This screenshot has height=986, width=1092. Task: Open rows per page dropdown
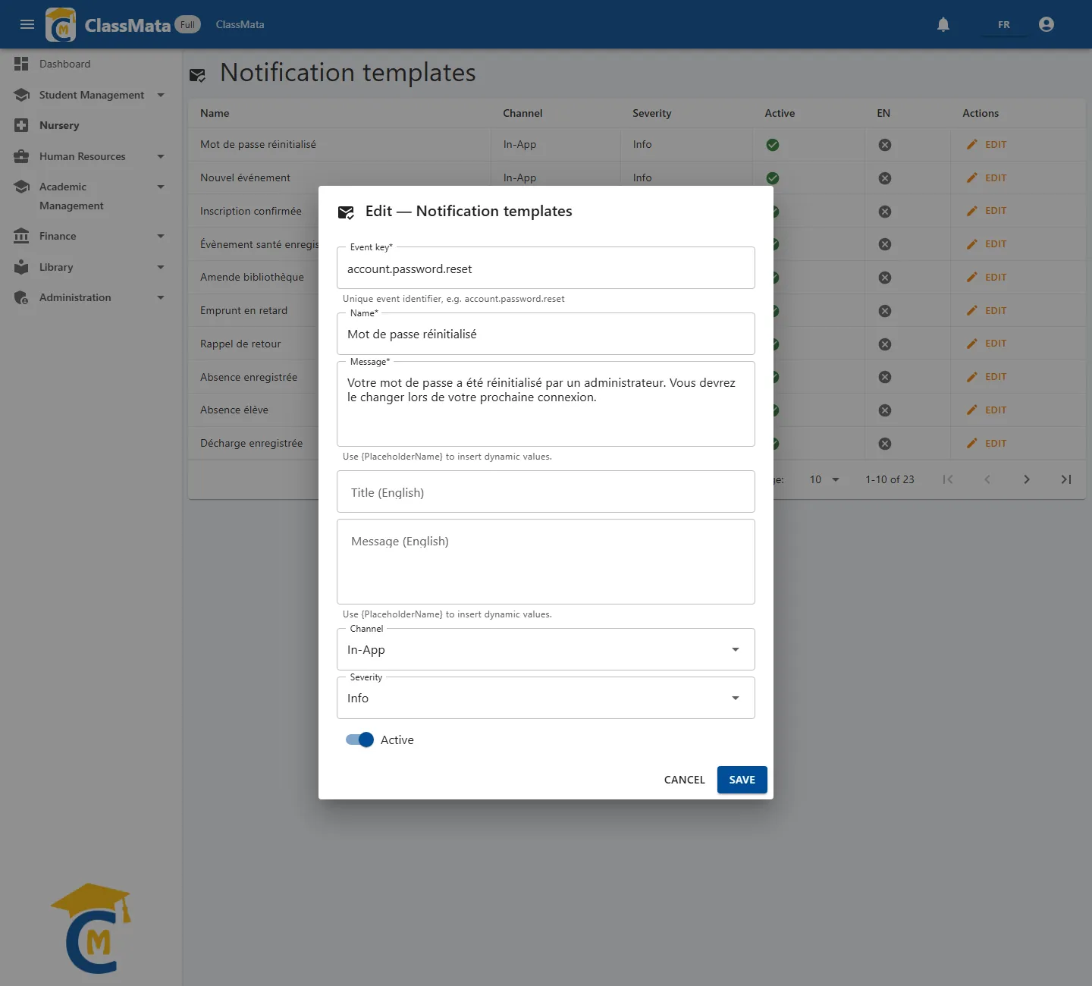pos(824,479)
